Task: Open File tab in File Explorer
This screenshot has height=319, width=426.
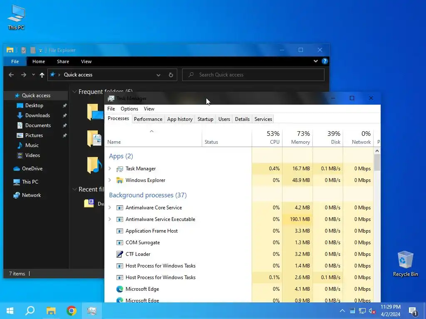Action: coord(15,61)
